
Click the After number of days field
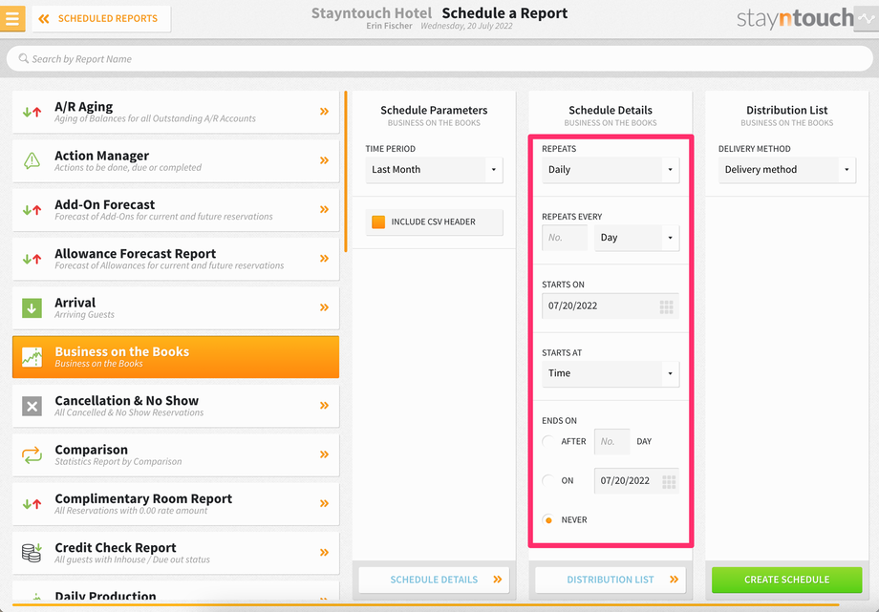tap(612, 442)
